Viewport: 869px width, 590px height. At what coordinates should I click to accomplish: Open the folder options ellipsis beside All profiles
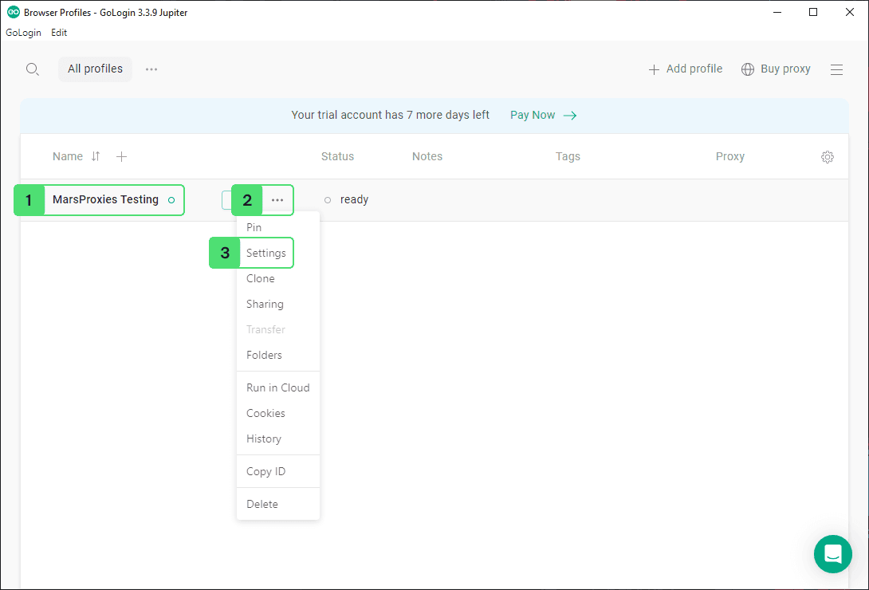tap(151, 69)
